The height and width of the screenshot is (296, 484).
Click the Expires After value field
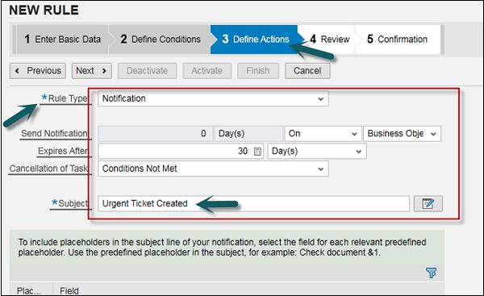(181, 152)
